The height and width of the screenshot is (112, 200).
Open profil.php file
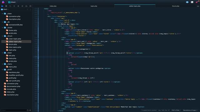point(12,78)
